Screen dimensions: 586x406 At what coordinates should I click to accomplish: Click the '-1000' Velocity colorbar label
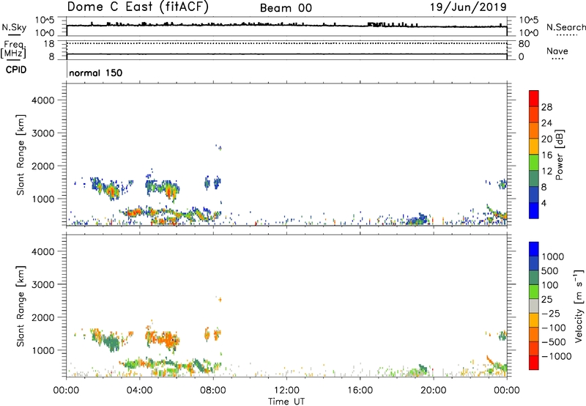click(557, 356)
